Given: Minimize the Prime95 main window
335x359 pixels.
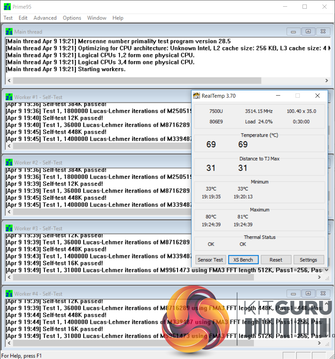Looking at the screenshot, I should [x=285, y=7].
